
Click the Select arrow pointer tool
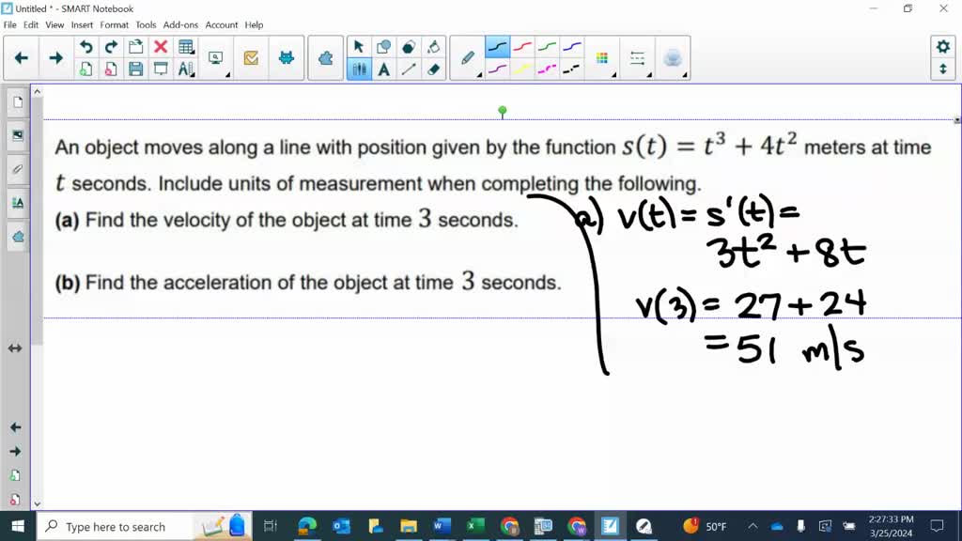pos(358,47)
